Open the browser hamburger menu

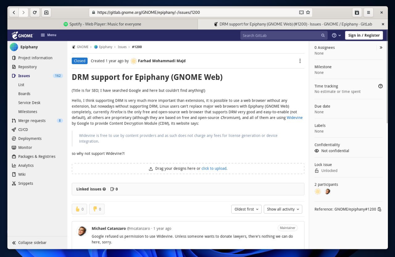368,13
